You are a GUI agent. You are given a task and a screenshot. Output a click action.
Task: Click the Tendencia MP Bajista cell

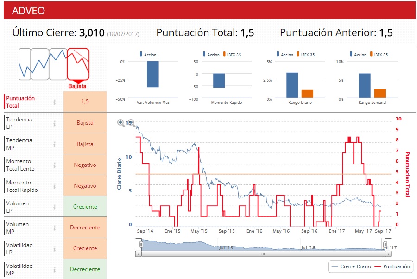[x=85, y=144]
